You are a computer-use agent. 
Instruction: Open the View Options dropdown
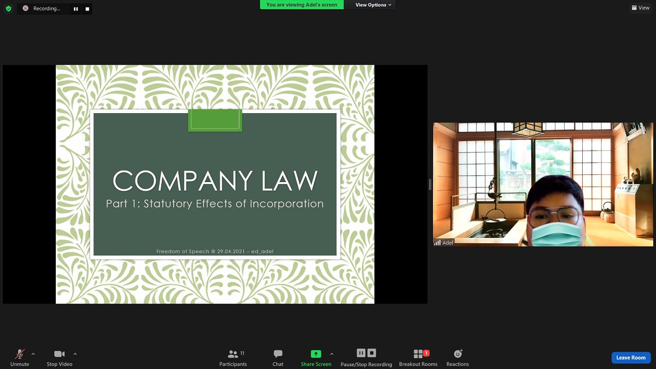(374, 5)
